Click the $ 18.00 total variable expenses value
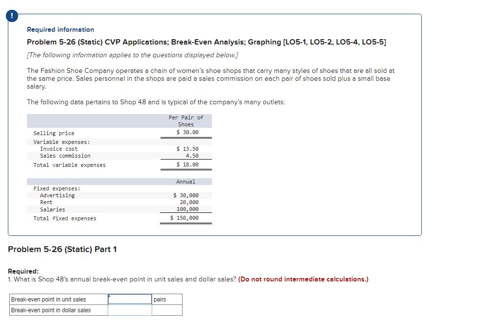Image resolution: width=482 pixels, height=325 pixels. pos(187,164)
